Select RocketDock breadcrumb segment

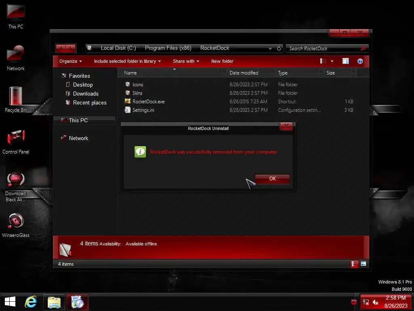[215, 48]
